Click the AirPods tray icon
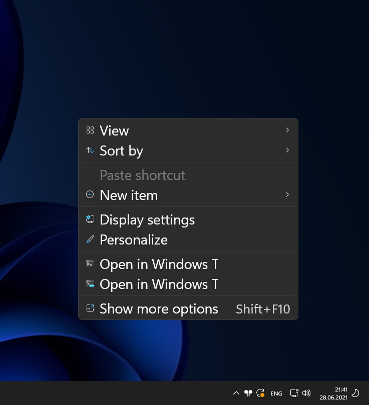This screenshot has width=369, height=405. (248, 393)
